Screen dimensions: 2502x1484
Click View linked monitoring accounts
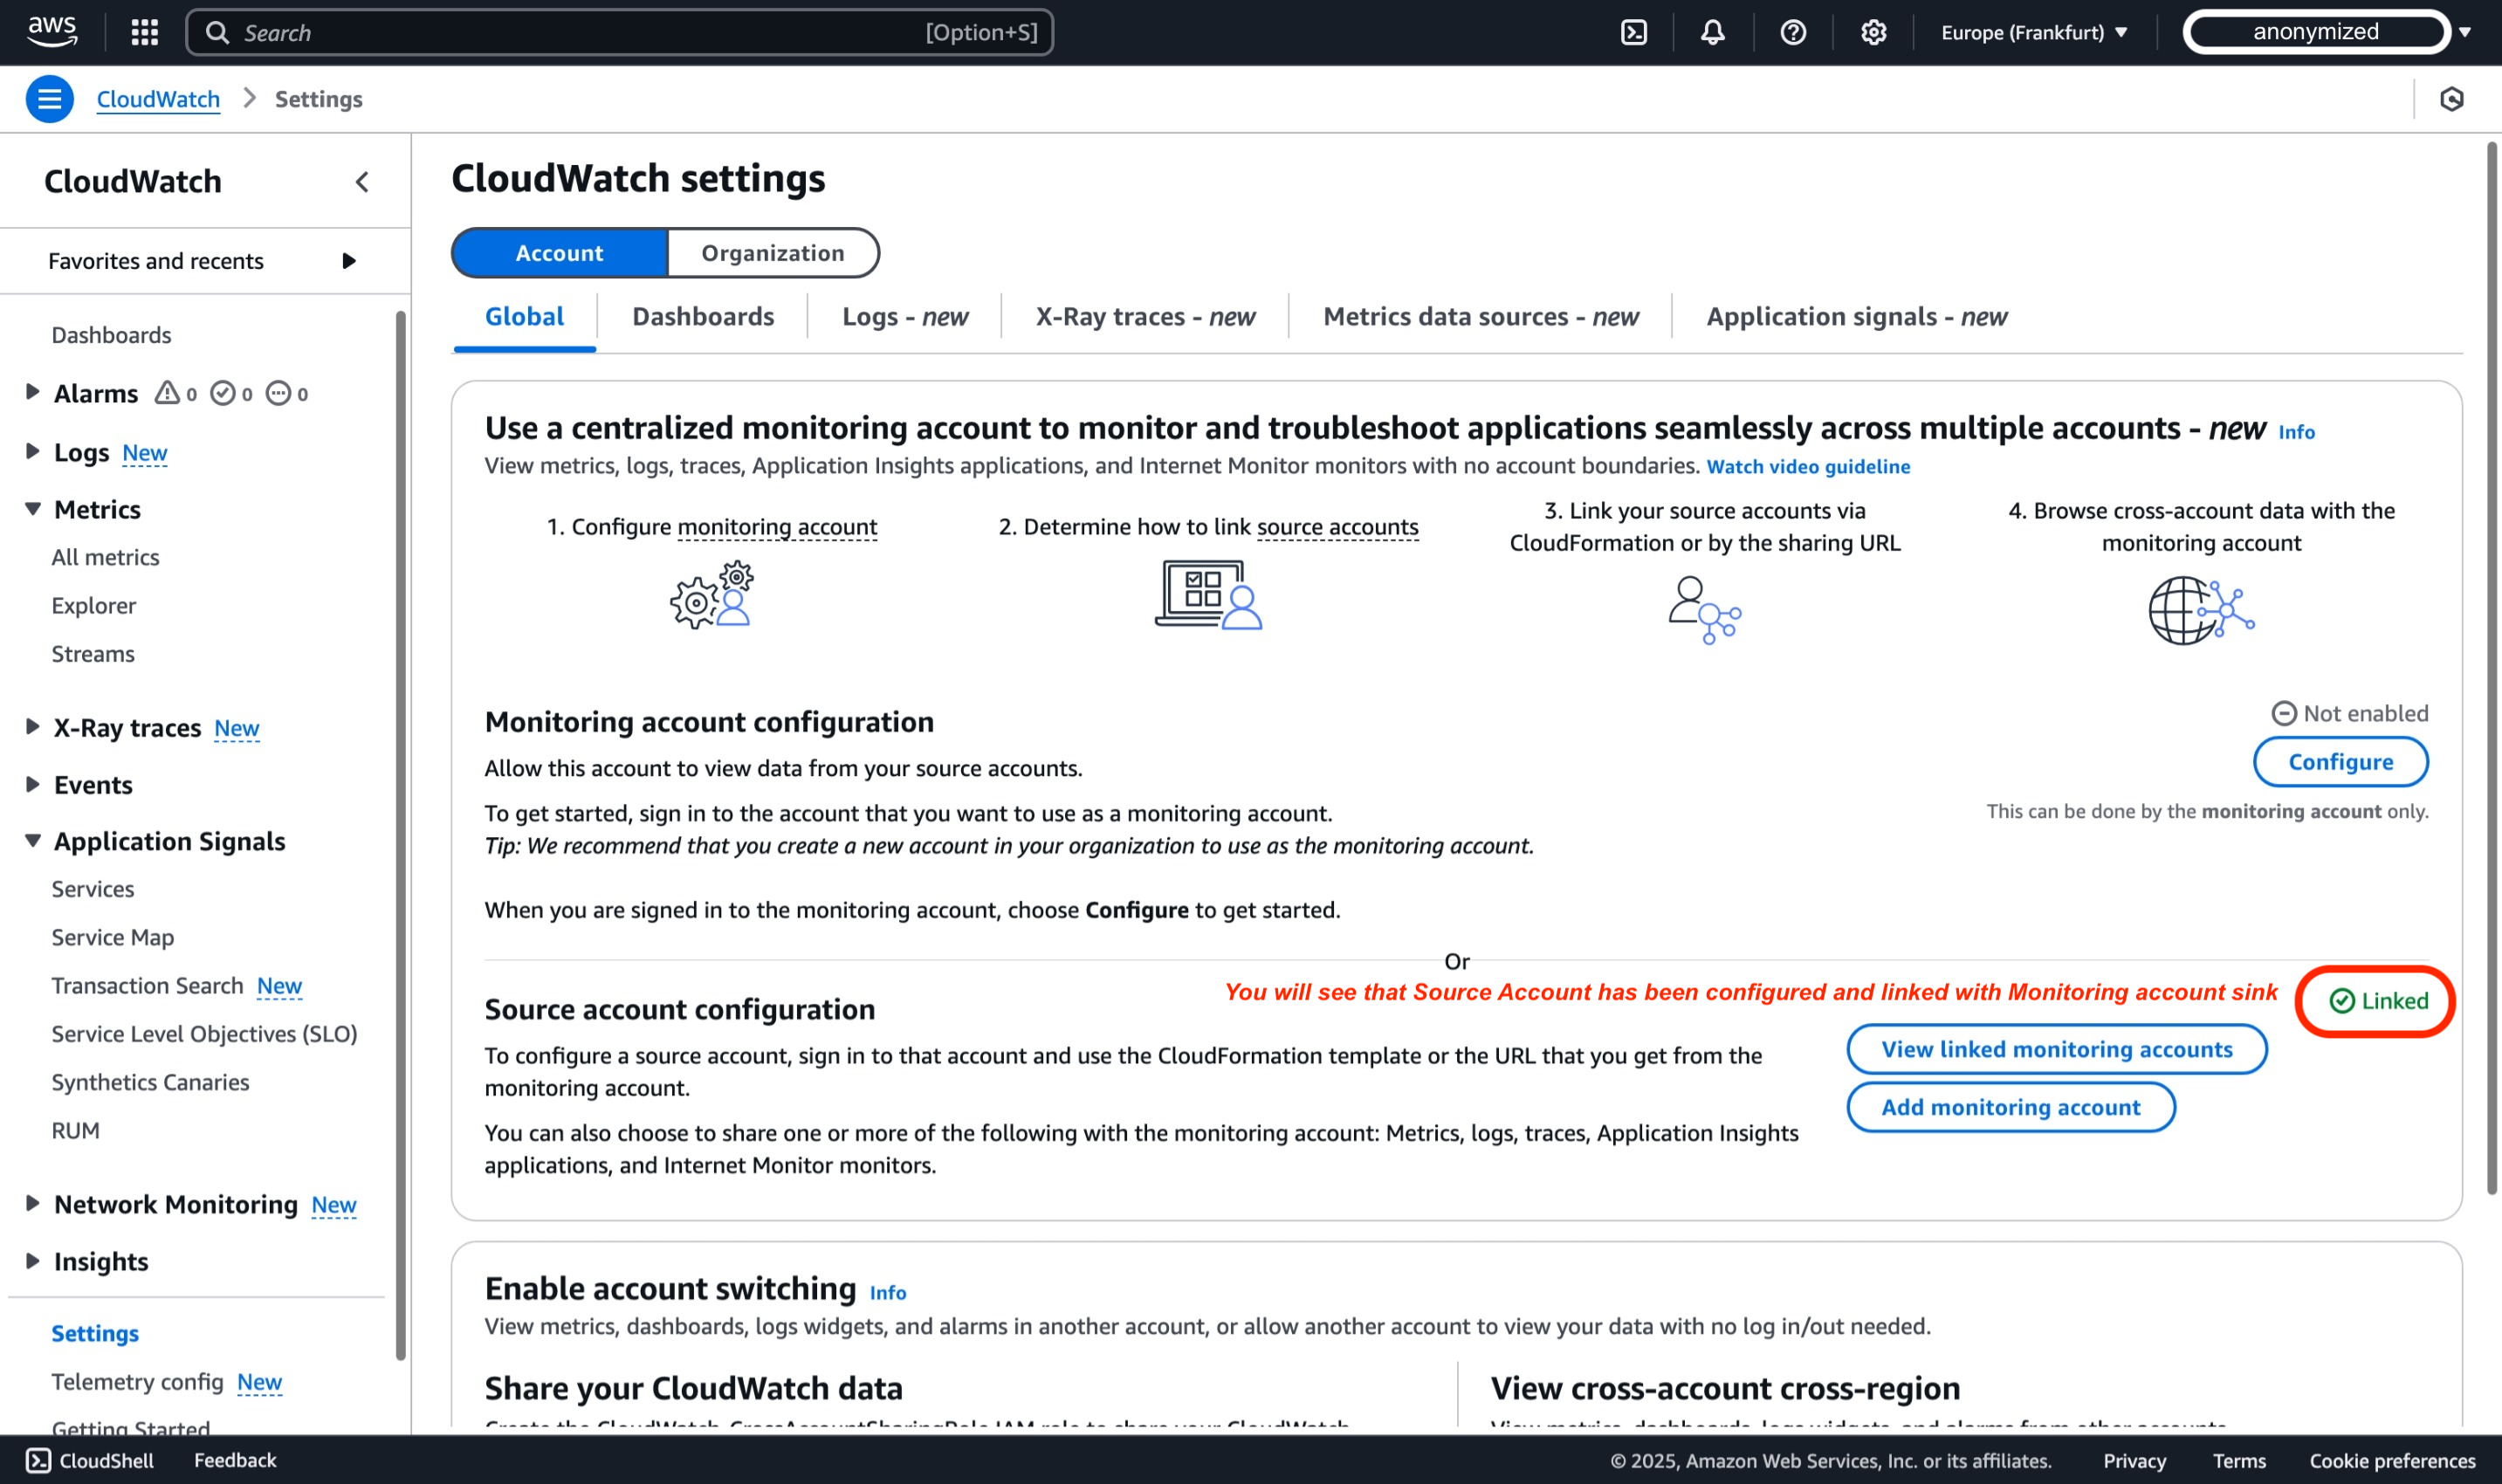[x=2056, y=1049]
